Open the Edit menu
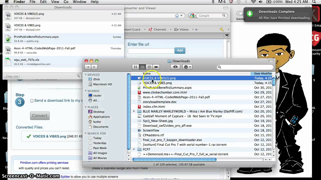Viewport: 321px width, 180px height. pyautogui.click(x=43, y=2)
